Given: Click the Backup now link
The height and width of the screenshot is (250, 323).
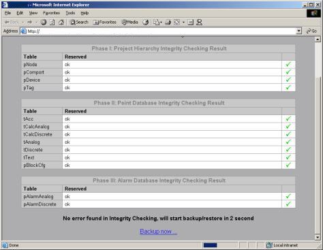Looking at the screenshot, I should [x=158, y=232].
